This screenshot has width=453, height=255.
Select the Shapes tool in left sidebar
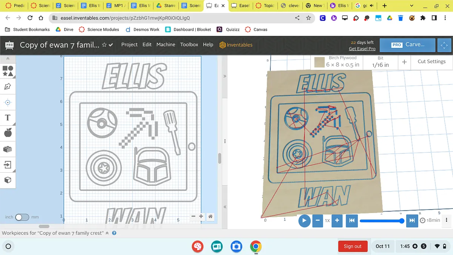[x=8, y=71]
